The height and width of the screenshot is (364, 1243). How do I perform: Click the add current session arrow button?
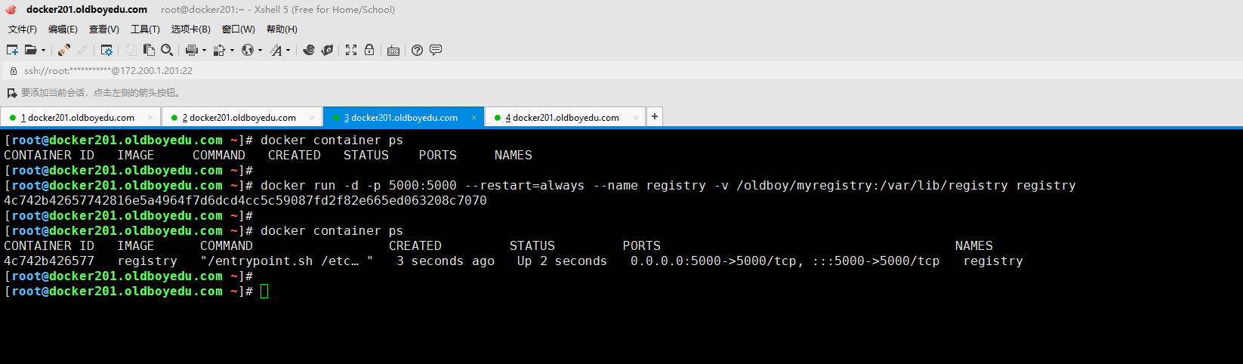(x=11, y=93)
